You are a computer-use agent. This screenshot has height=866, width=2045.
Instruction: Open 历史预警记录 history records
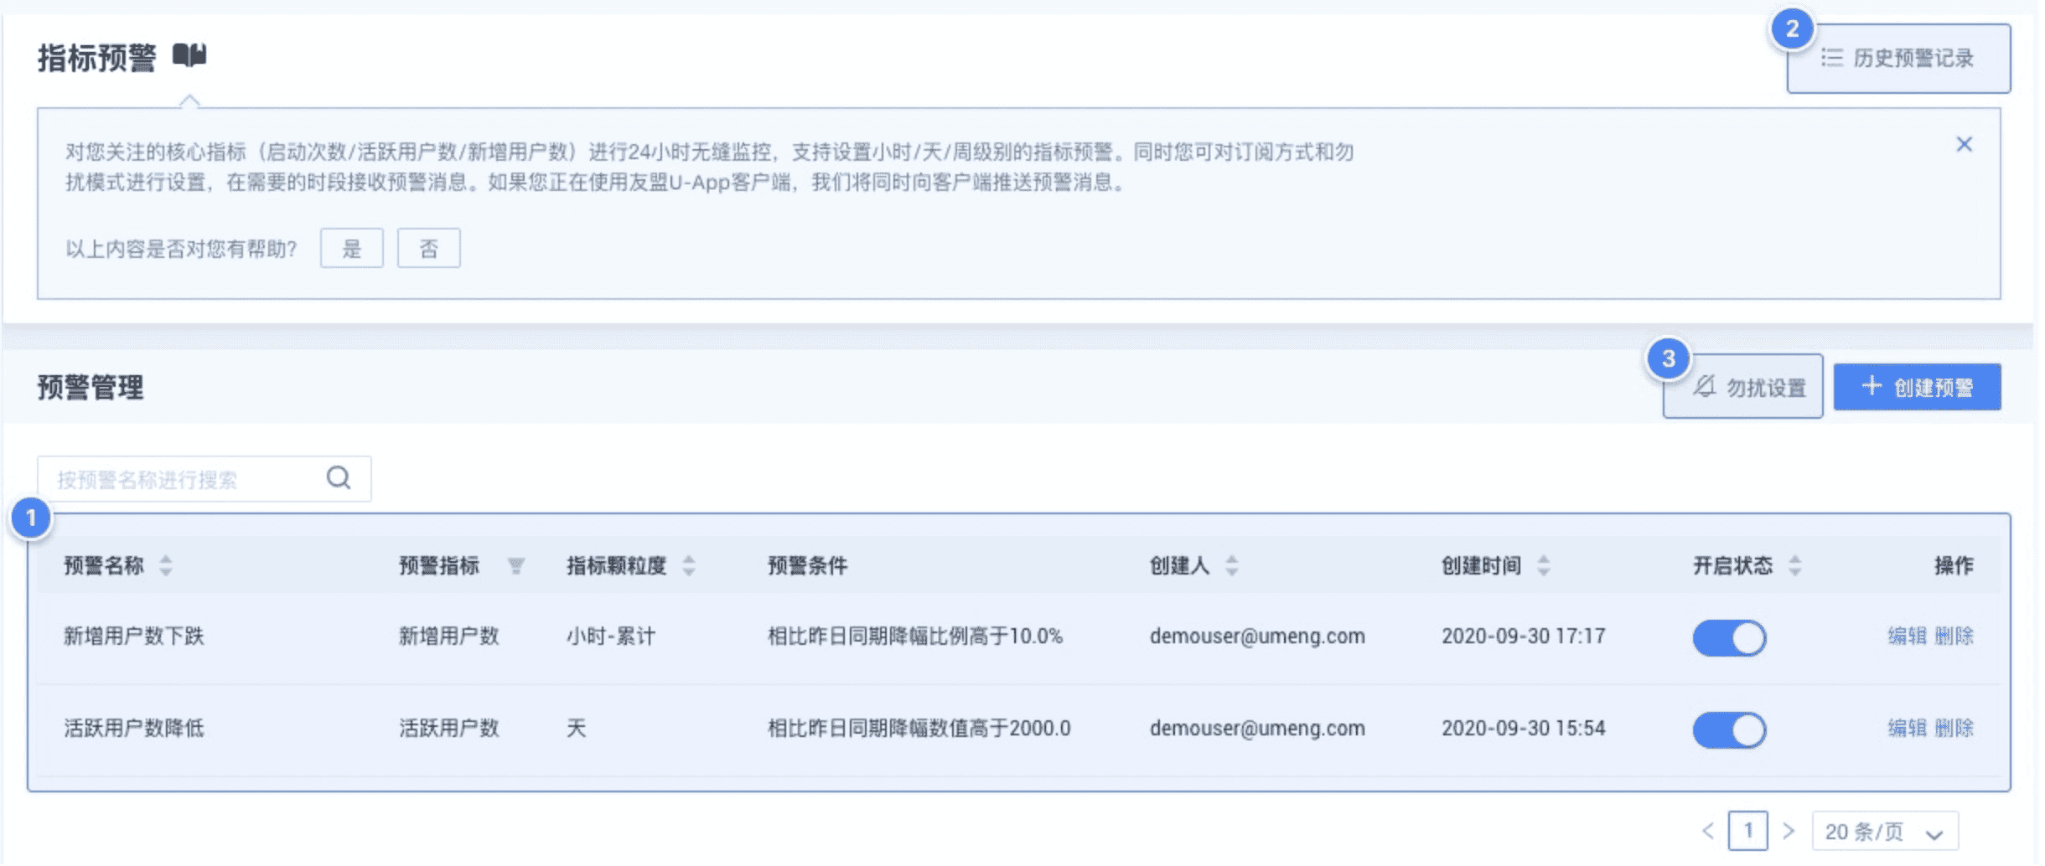point(1898,58)
